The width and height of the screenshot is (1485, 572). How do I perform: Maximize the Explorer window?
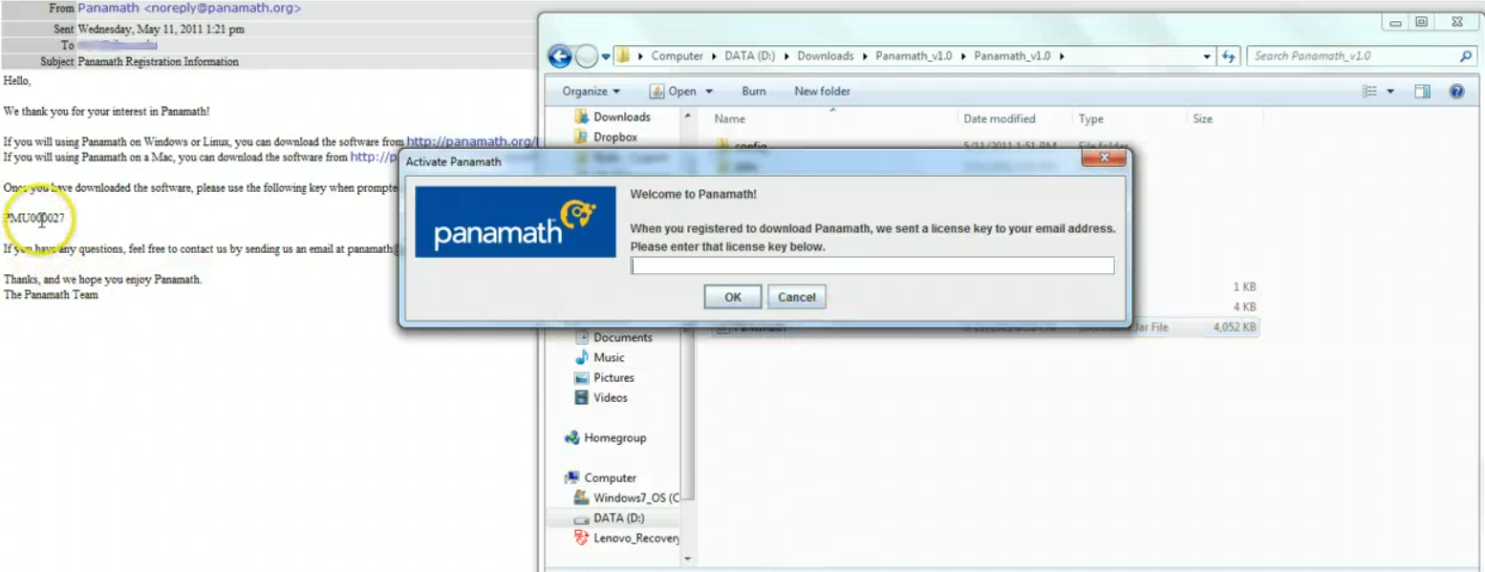coord(1422,22)
